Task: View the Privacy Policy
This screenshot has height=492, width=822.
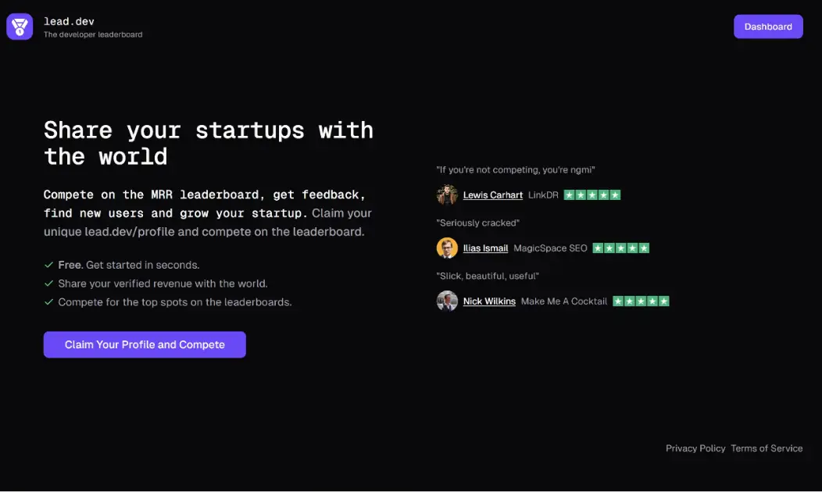Action: (x=695, y=447)
